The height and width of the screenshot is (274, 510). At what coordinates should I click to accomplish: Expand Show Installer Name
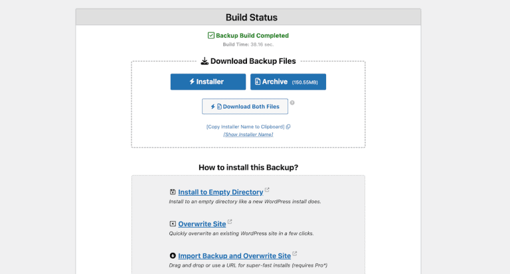[x=248, y=135]
